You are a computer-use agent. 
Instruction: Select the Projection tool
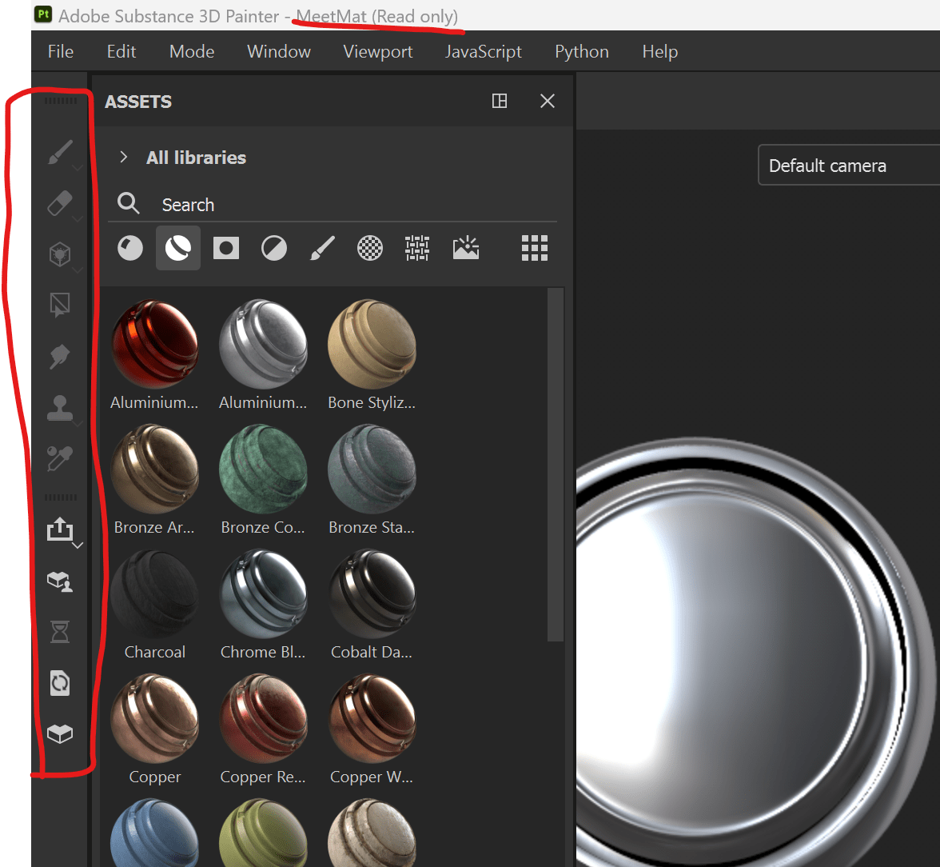click(60, 255)
